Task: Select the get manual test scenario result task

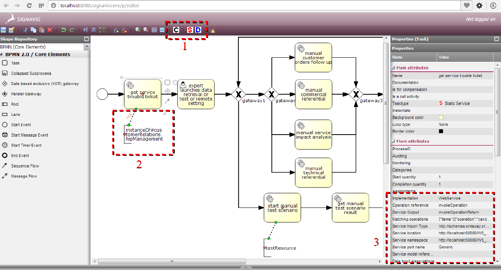Action: (x=351, y=208)
